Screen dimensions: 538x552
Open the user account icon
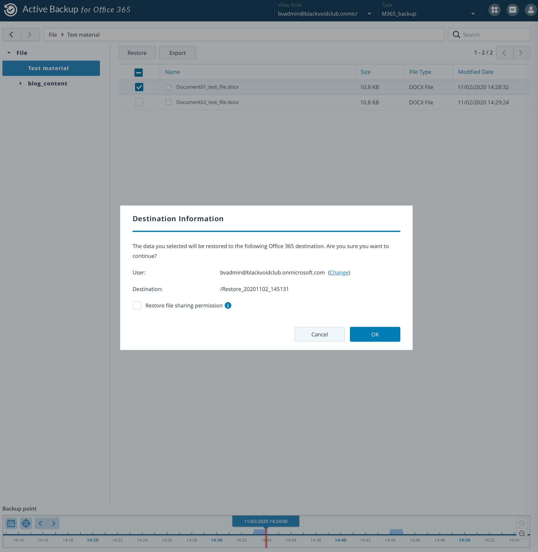(x=531, y=10)
